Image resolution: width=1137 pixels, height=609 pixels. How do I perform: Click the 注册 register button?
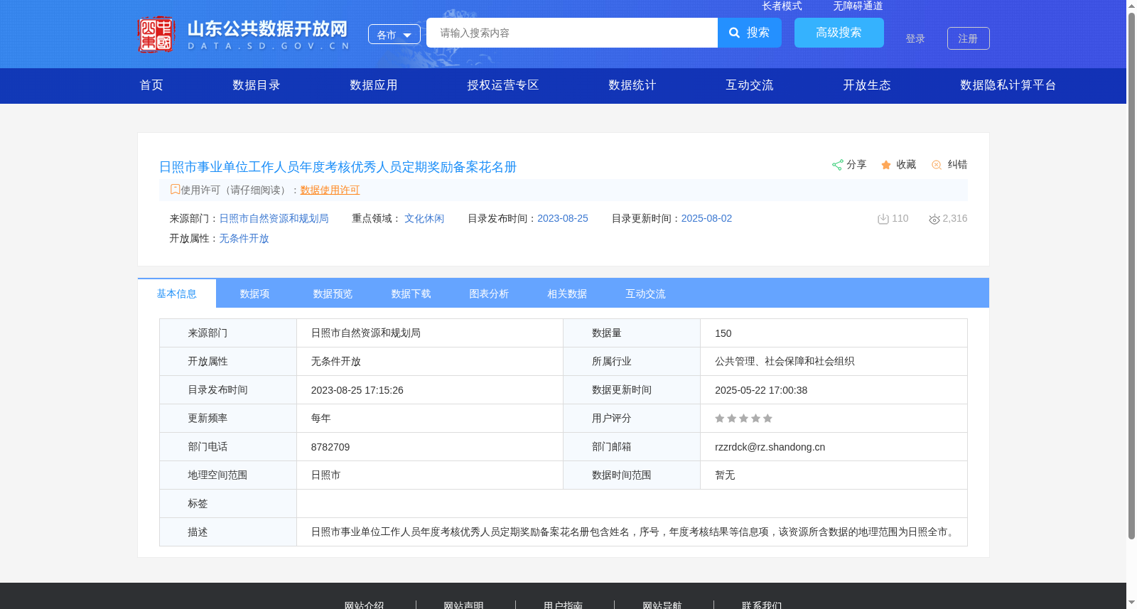pyautogui.click(x=969, y=38)
